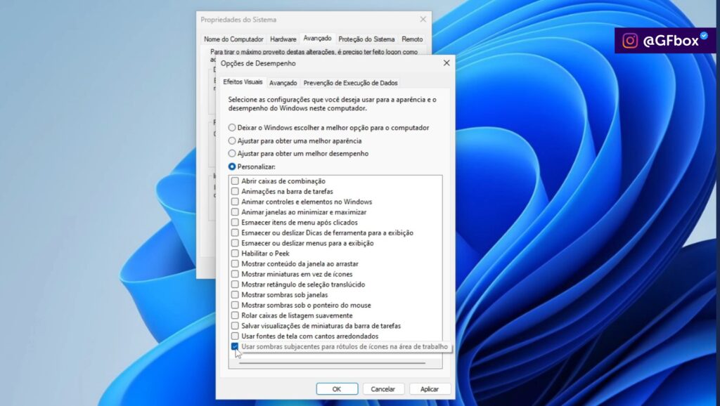Open Hardware tab in Propriedades do Sistema
Image resolution: width=720 pixels, height=406 pixels.
283,39
